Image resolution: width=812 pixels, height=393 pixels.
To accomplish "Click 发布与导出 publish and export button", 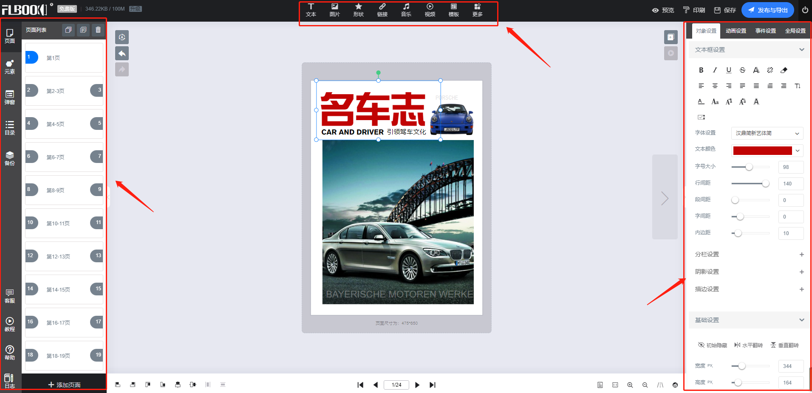I will (767, 10).
